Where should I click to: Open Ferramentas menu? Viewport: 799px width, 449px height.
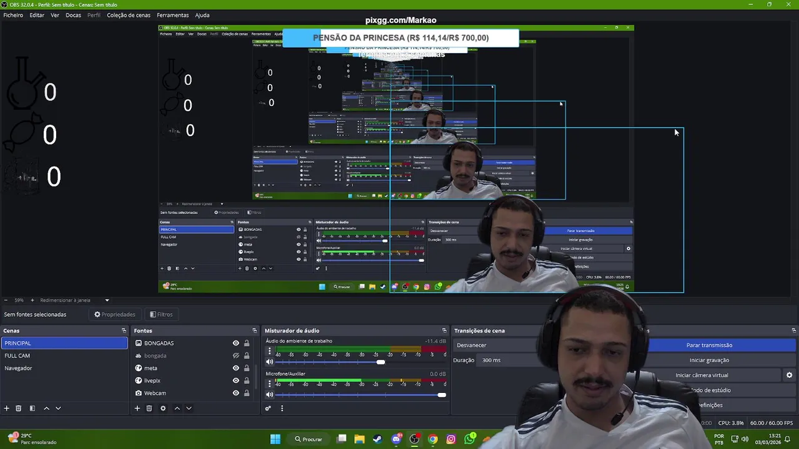click(x=173, y=15)
